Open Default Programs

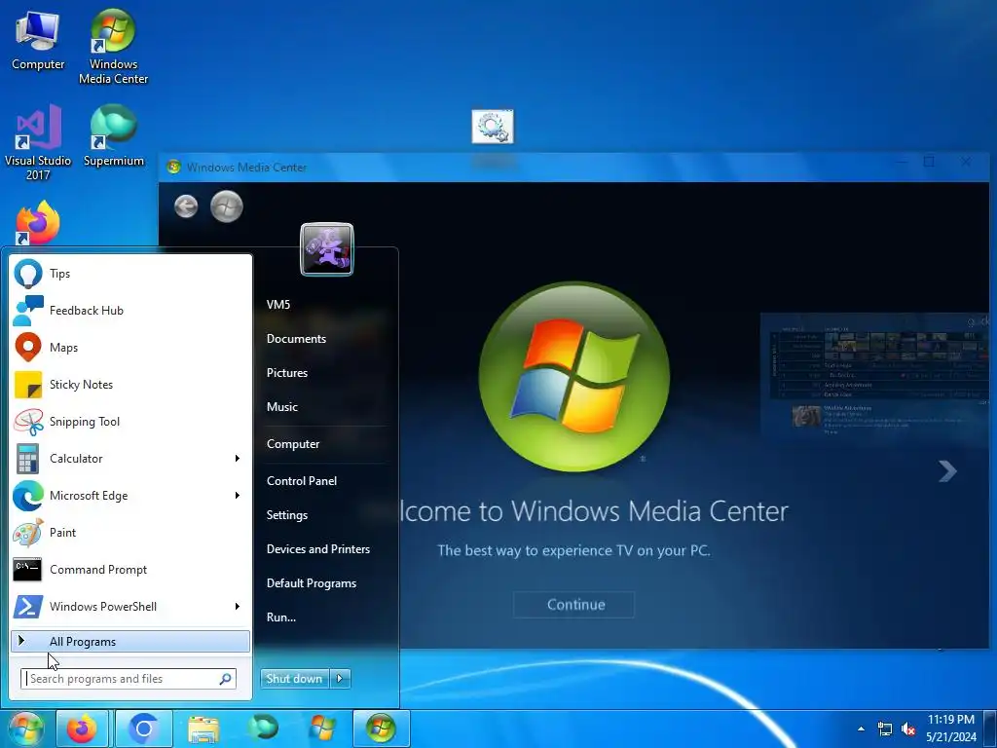[312, 583]
